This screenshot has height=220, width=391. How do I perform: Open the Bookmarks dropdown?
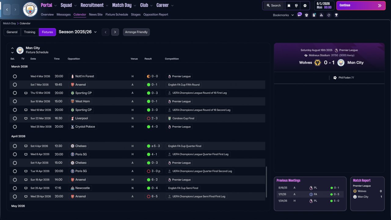pyautogui.click(x=283, y=15)
